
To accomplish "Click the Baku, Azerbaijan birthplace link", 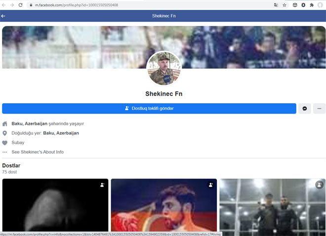I will click(61, 133).
